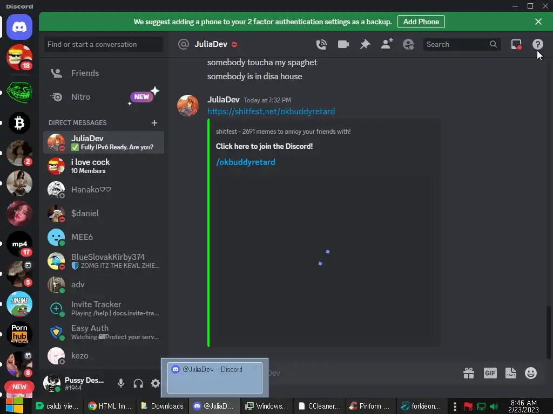Open own user profile in bottom panel
553x414 pixels.
pos(75,383)
